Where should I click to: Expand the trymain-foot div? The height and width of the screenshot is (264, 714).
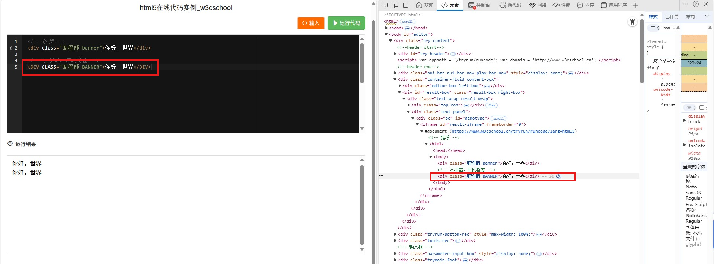point(395,260)
